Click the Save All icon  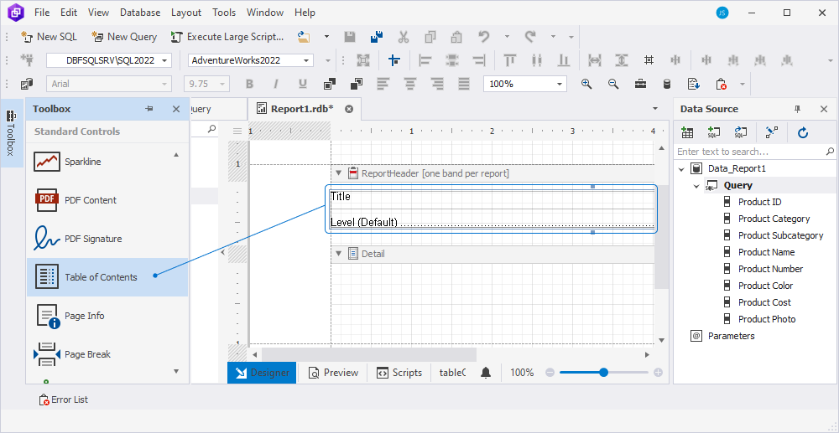click(x=377, y=37)
